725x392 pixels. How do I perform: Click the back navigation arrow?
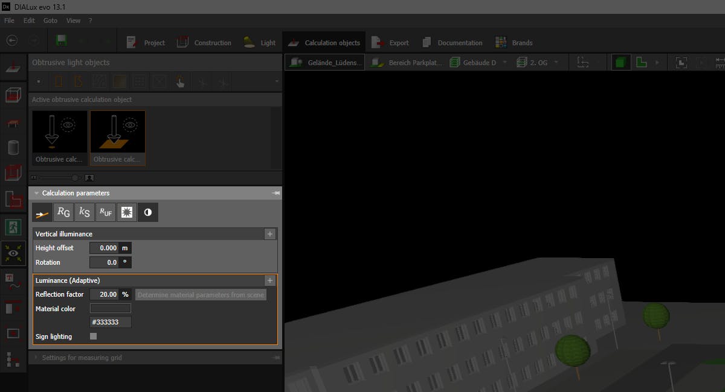coord(12,41)
